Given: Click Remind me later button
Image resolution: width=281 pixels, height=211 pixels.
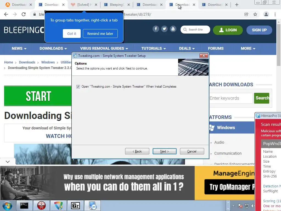Looking at the screenshot, I should click(100, 34).
